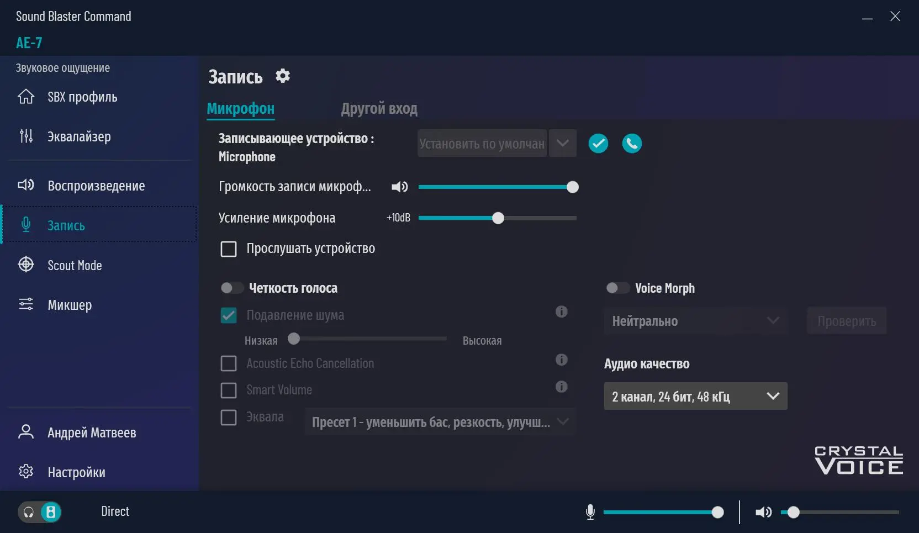Click the home icon beside SBX профиль
The width and height of the screenshot is (919, 533).
(26, 97)
